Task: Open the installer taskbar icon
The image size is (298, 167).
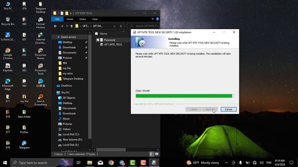Action: point(154,163)
